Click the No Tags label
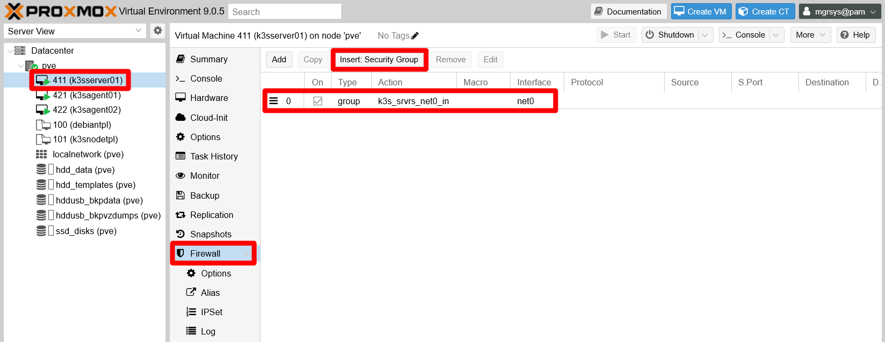The width and height of the screenshot is (885, 342). pos(393,35)
